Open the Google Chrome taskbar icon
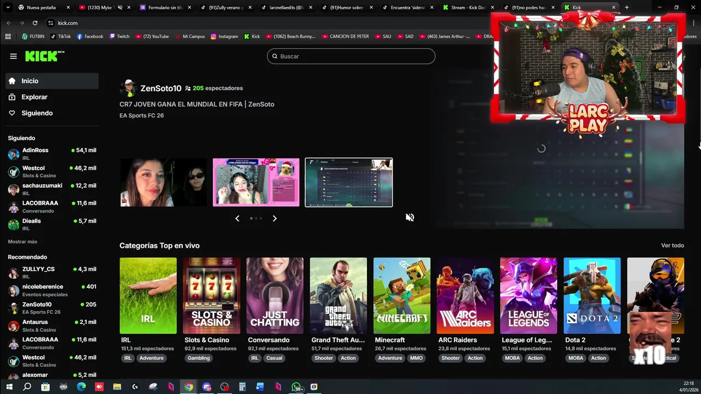 point(188,387)
